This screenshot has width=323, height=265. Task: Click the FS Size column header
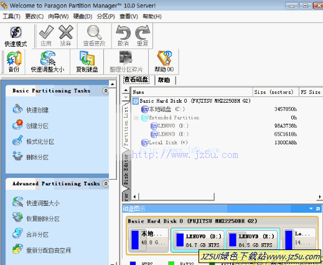311,92
